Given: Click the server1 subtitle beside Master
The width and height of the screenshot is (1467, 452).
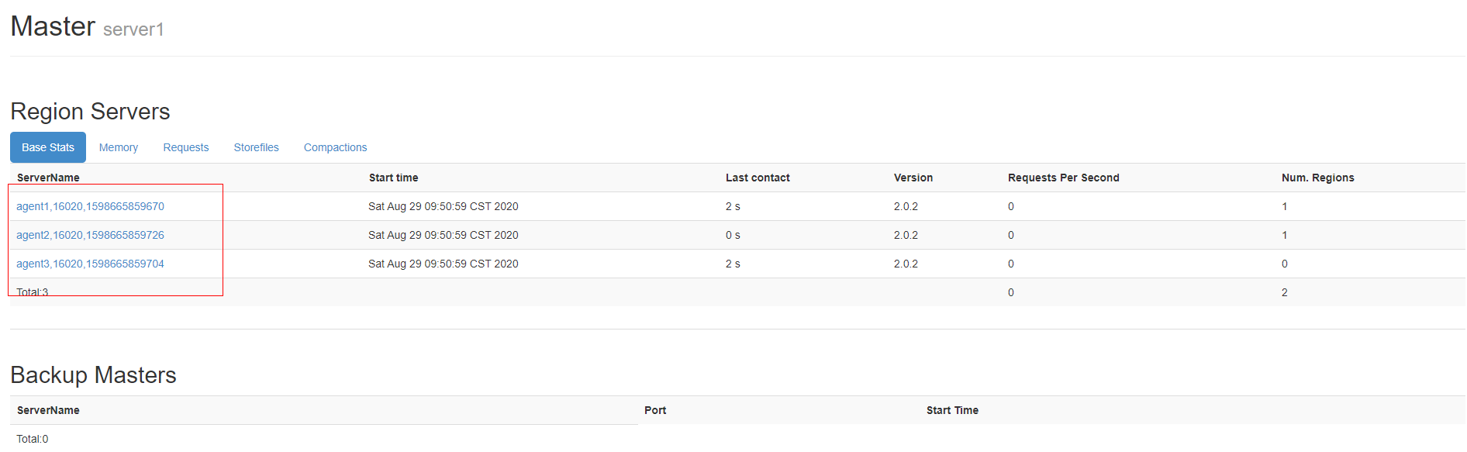Looking at the screenshot, I should 133,29.
